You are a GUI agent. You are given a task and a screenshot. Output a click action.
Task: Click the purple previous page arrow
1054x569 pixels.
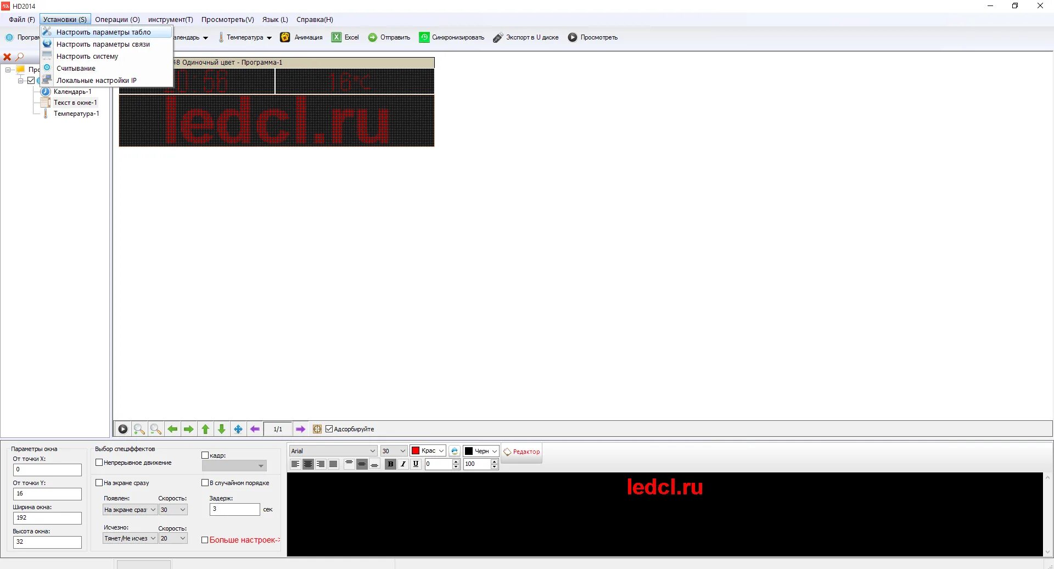pyautogui.click(x=255, y=429)
